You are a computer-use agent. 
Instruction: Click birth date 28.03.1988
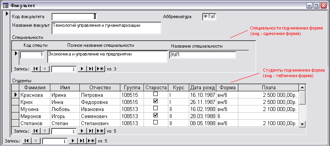pos(203,116)
